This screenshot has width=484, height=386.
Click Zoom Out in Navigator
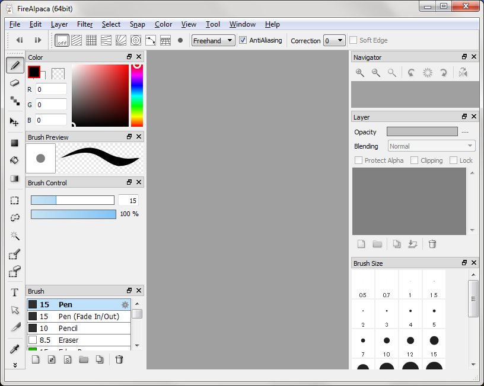[376, 73]
